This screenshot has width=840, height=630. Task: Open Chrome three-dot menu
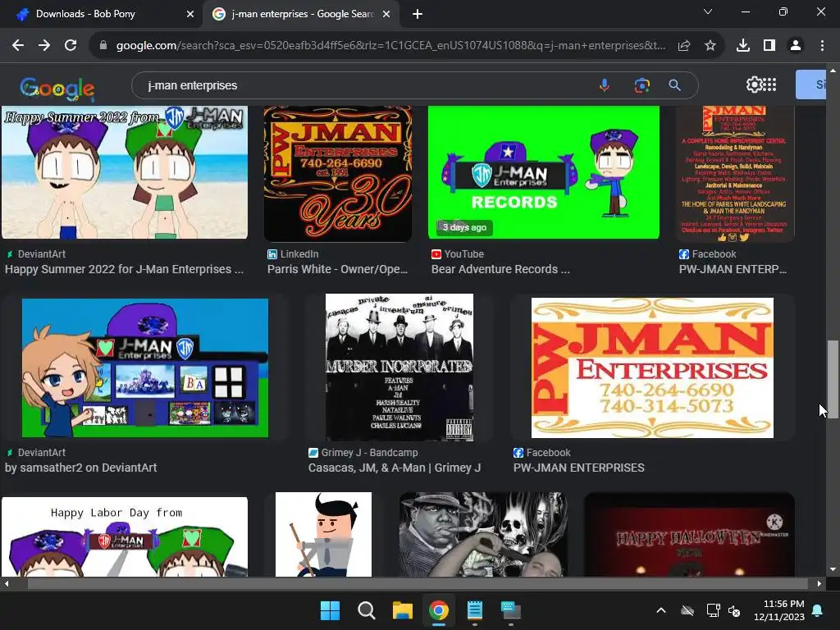click(822, 46)
